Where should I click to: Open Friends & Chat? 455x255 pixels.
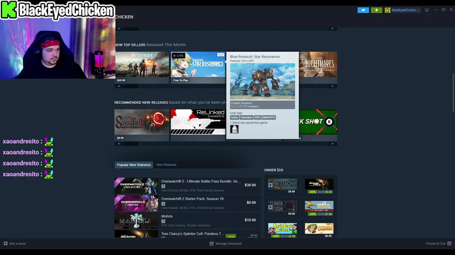tap(439, 244)
